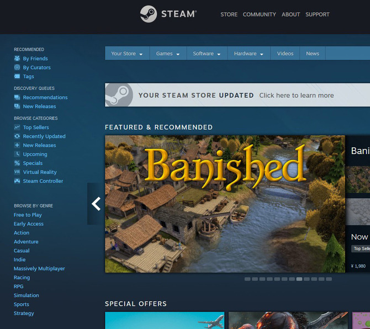Browse Casual genre
Screen dimensions: 370x329
point(22,251)
